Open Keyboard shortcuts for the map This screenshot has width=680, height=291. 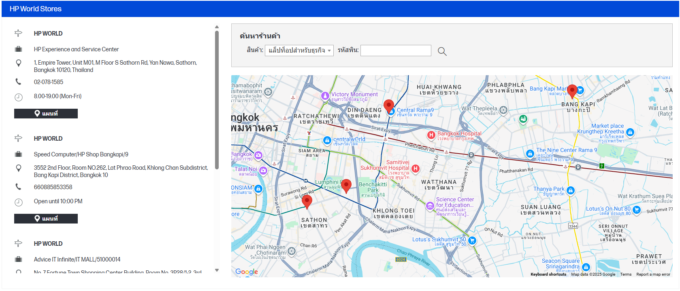click(x=548, y=274)
